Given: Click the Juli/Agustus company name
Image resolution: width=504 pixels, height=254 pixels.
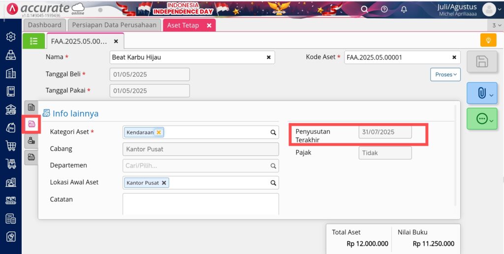Looking at the screenshot, I should (457, 7).
